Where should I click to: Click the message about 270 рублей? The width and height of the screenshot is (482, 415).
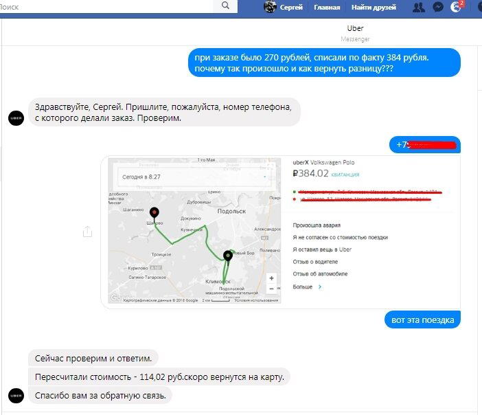coord(324,63)
